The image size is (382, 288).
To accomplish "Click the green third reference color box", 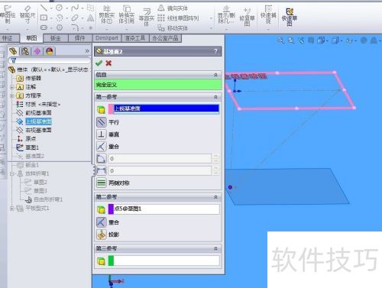I will (x=111, y=261).
